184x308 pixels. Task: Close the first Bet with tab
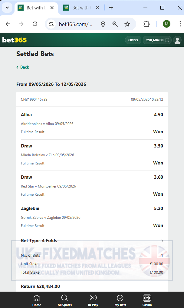pos(52,8)
